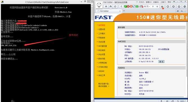
Task: Open 运行状态 in the router sidebar
Action: pyautogui.click(x=102, y=25)
